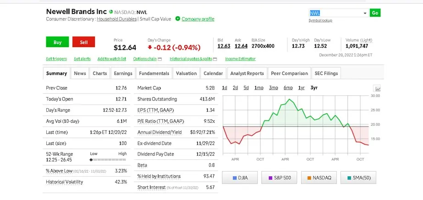Switch to the News tab
Image resolution: width=423 pixels, height=200 pixels.
coord(80,74)
